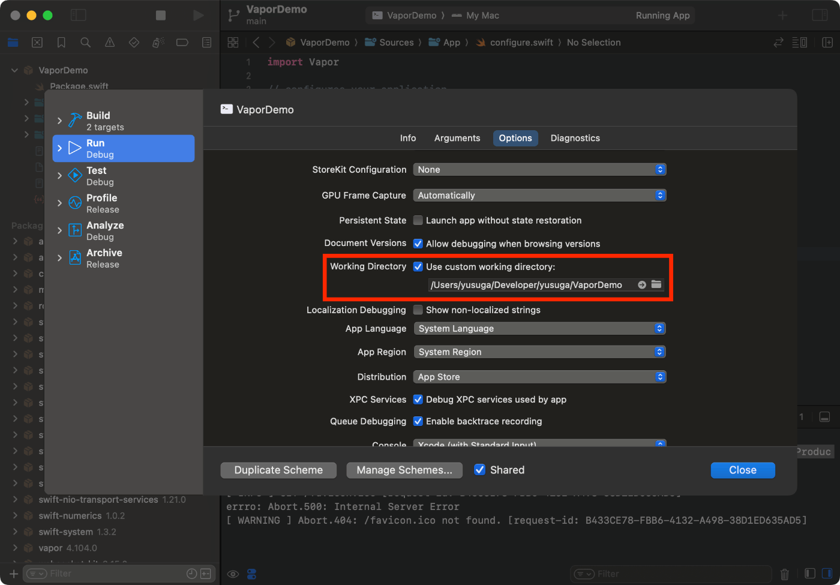Select the Archive Release scheme action
The height and width of the screenshot is (585, 840).
124,258
